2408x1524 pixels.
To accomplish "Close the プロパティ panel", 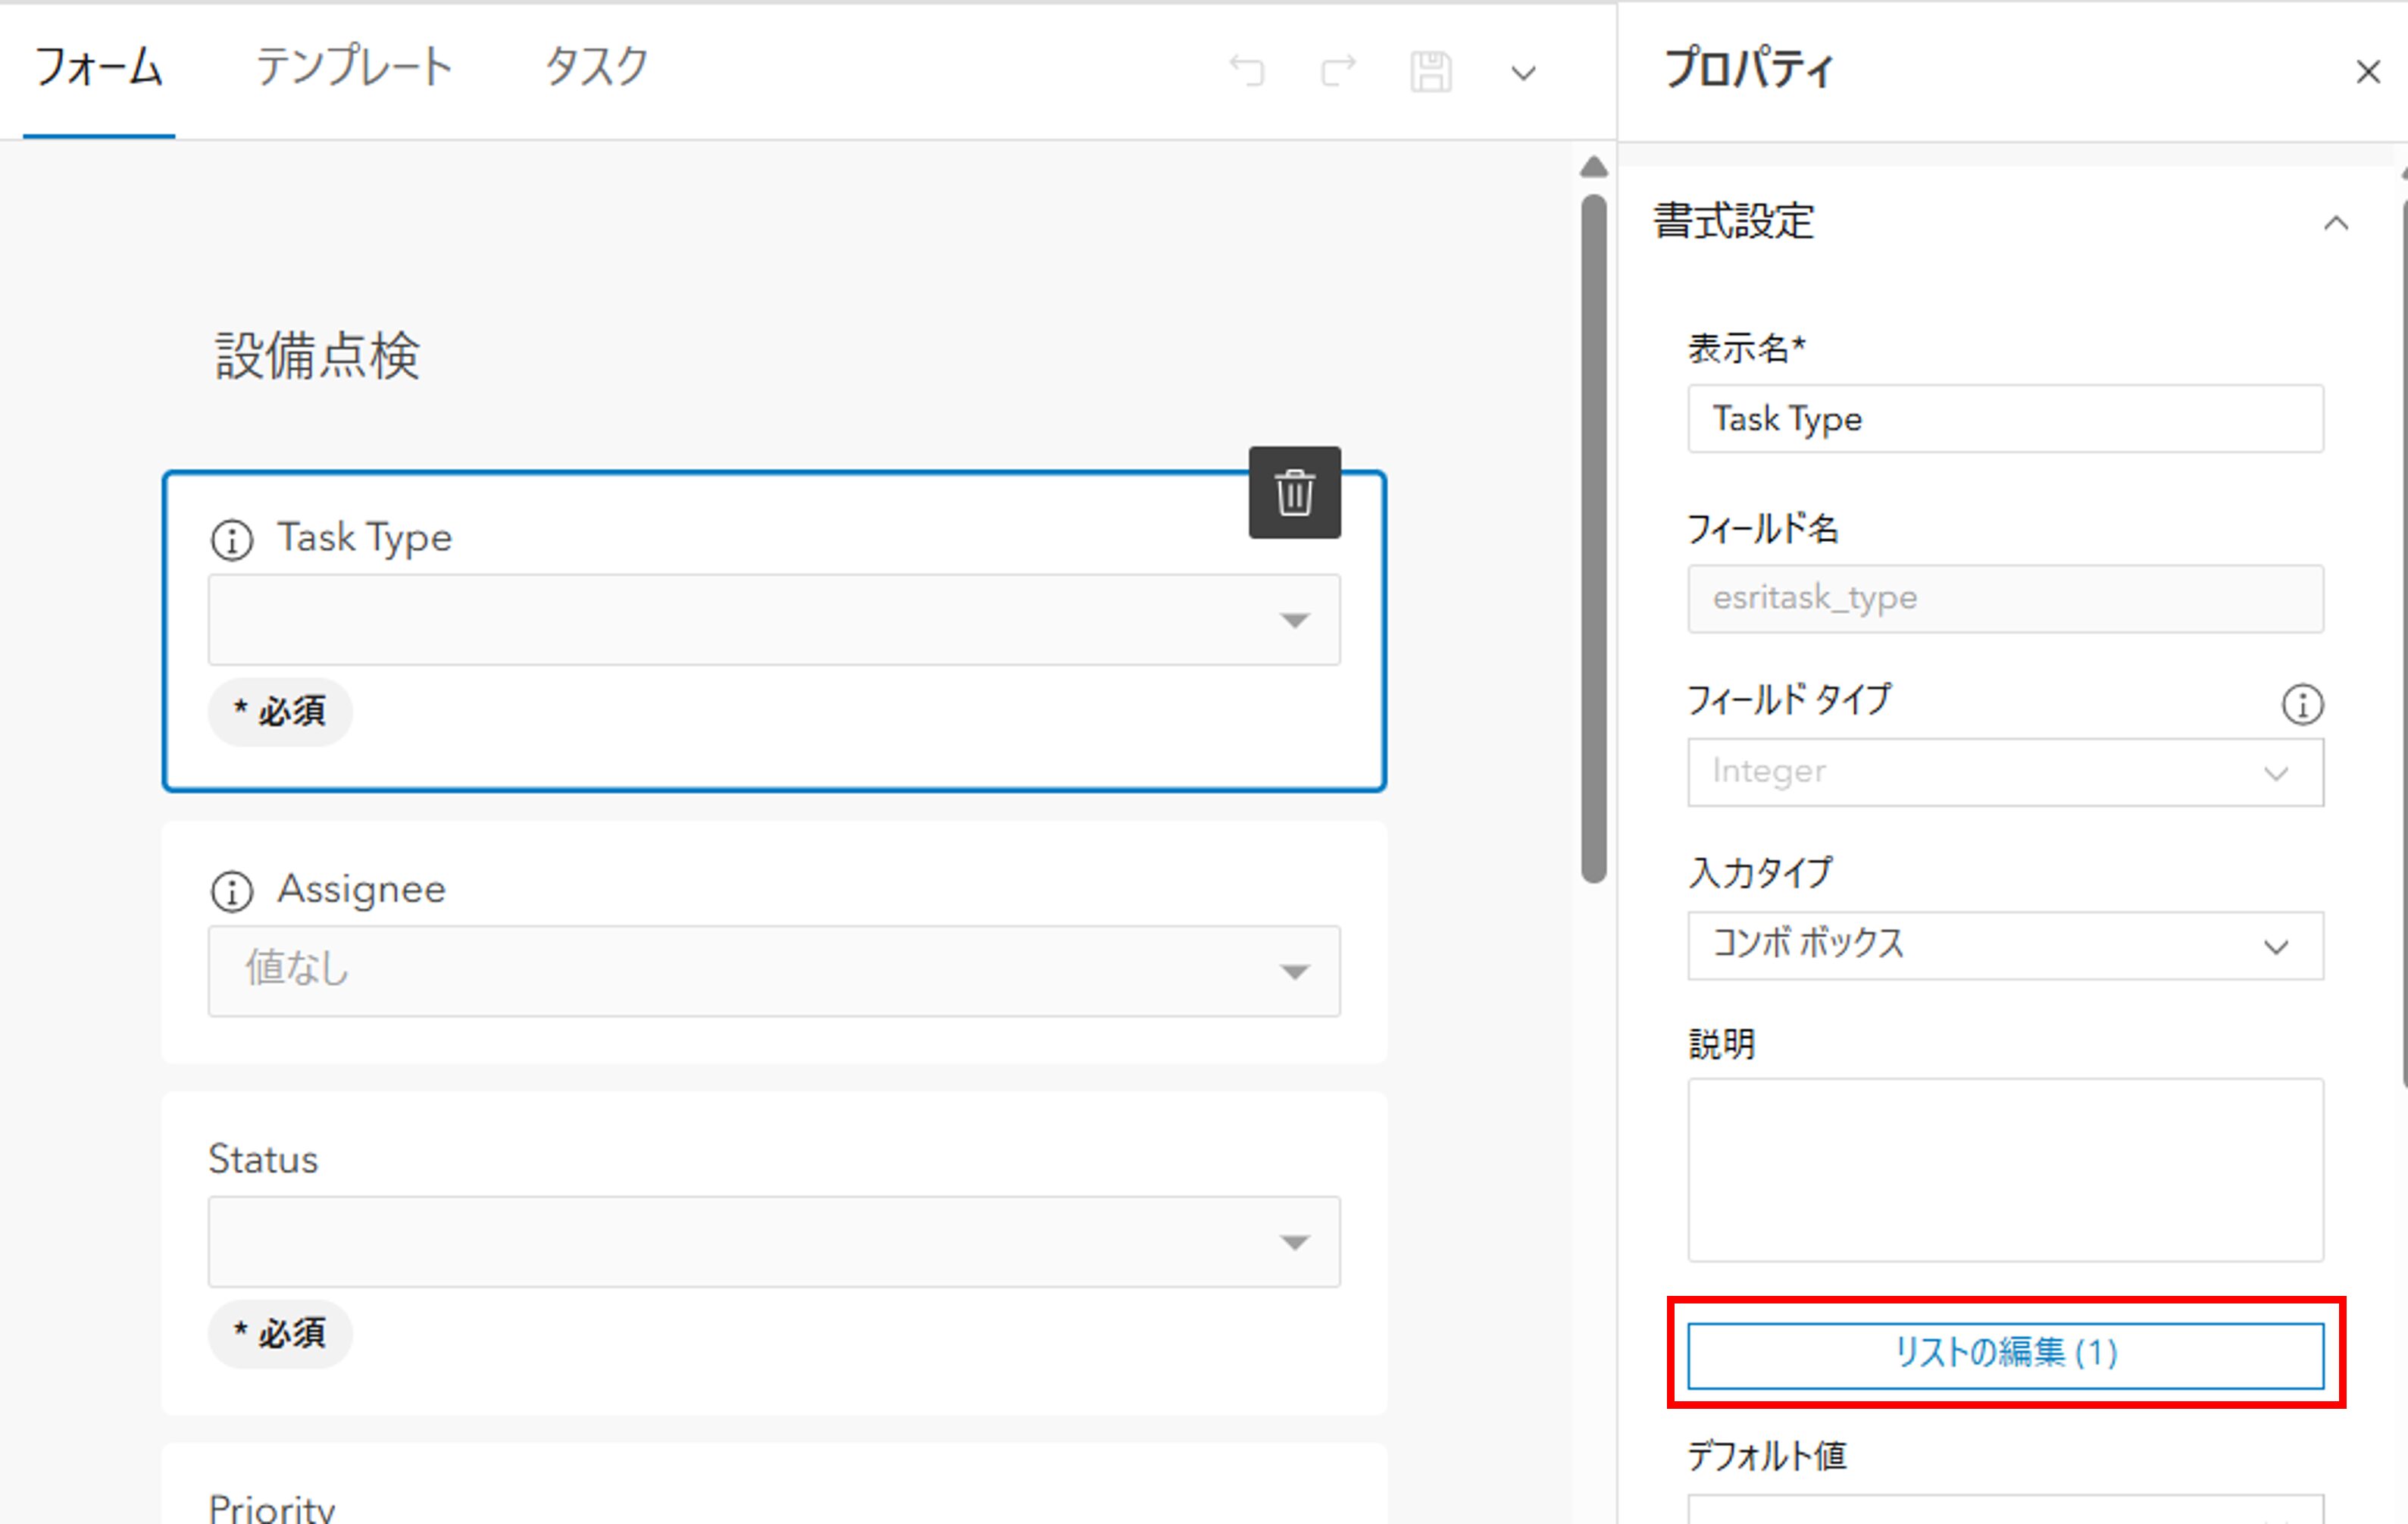I will [2367, 72].
